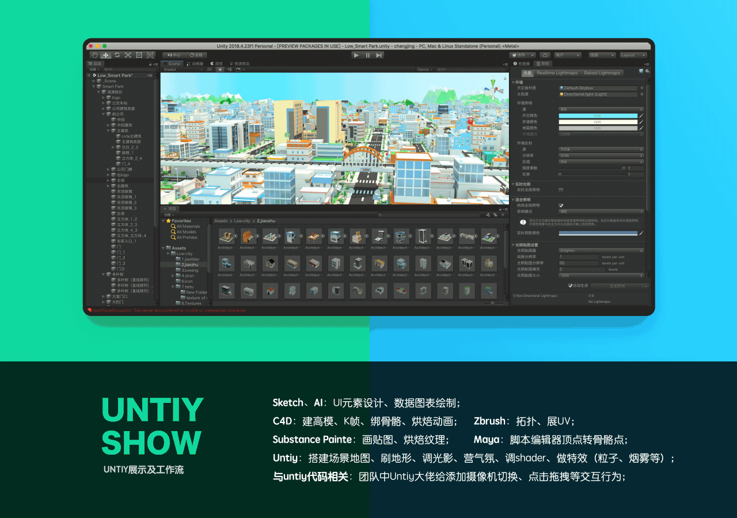Toggle Auto Generate (自动生成) checkbox

pos(570,285)
